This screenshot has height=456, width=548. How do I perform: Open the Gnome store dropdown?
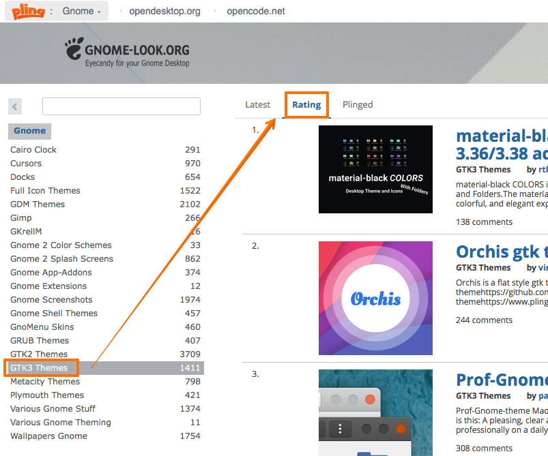81,11
